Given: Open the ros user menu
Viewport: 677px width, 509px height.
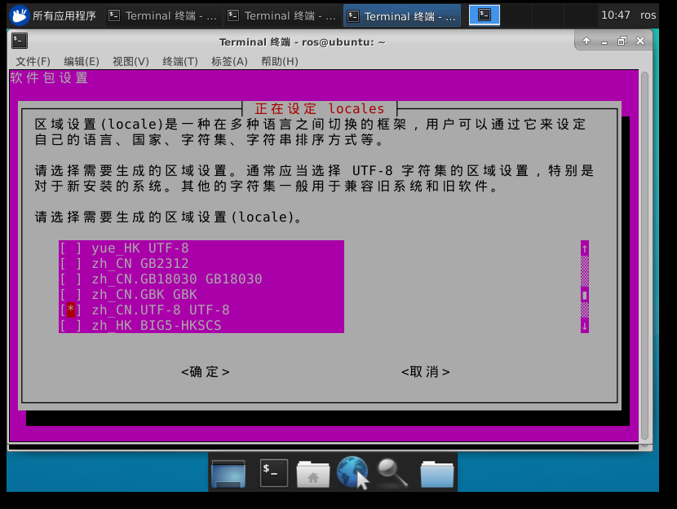Looking at the screenshot, I should point(648,15).
